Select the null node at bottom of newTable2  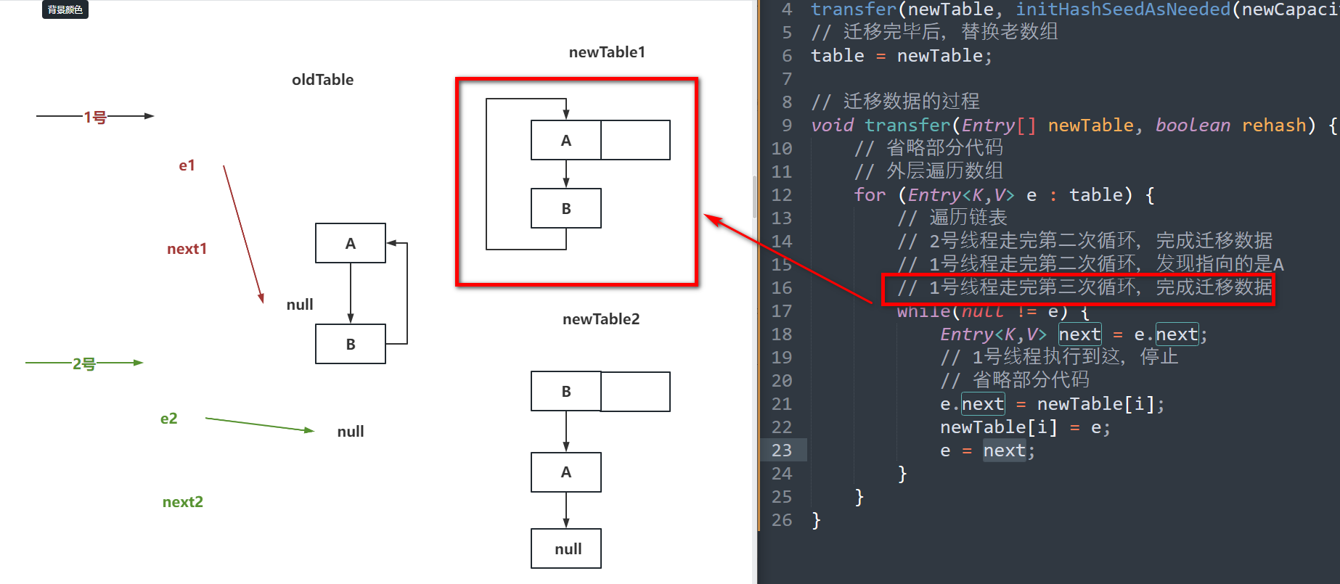(566, 548)
